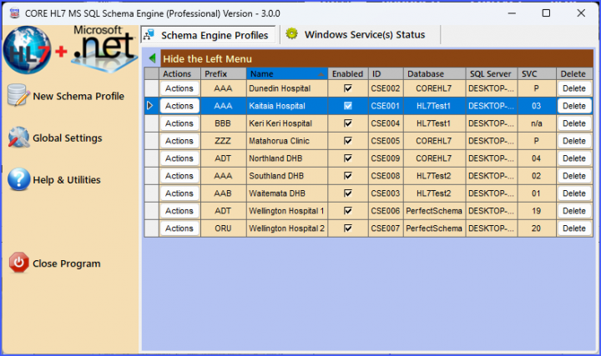Click the Windows Service(s) Status gear icon
The height and width of the screenshot is (356, 601).
click(x=291, y=34)
